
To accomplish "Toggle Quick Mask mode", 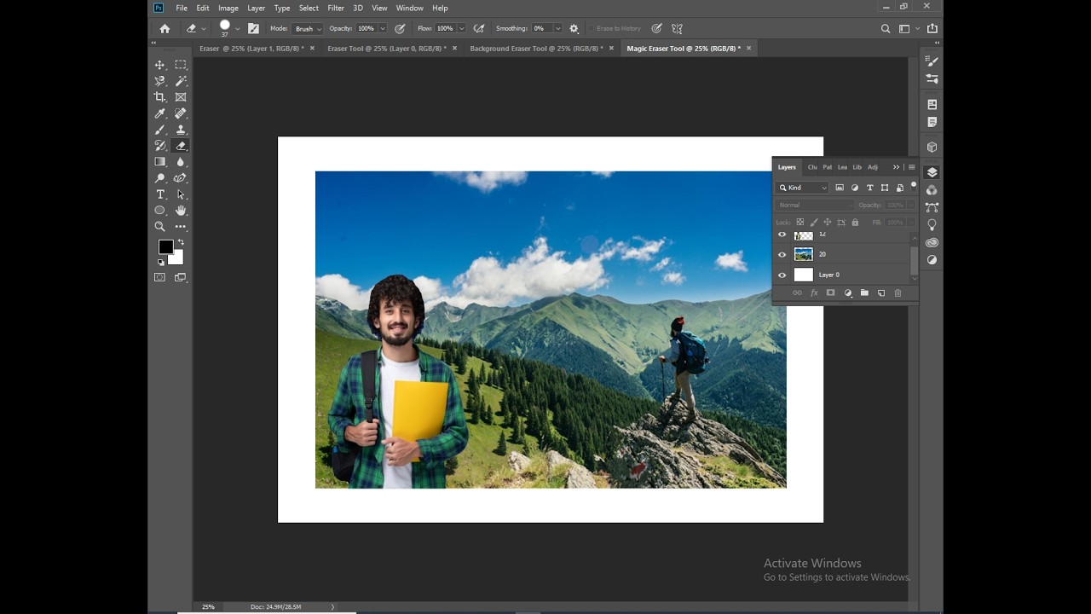I will (x=159, y=277).
